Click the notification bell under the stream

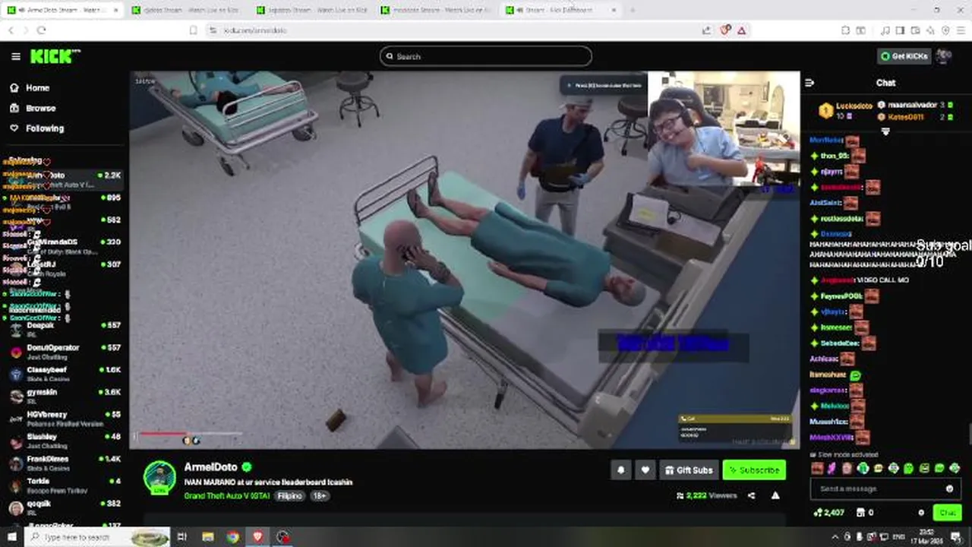(x=620, y=470)
